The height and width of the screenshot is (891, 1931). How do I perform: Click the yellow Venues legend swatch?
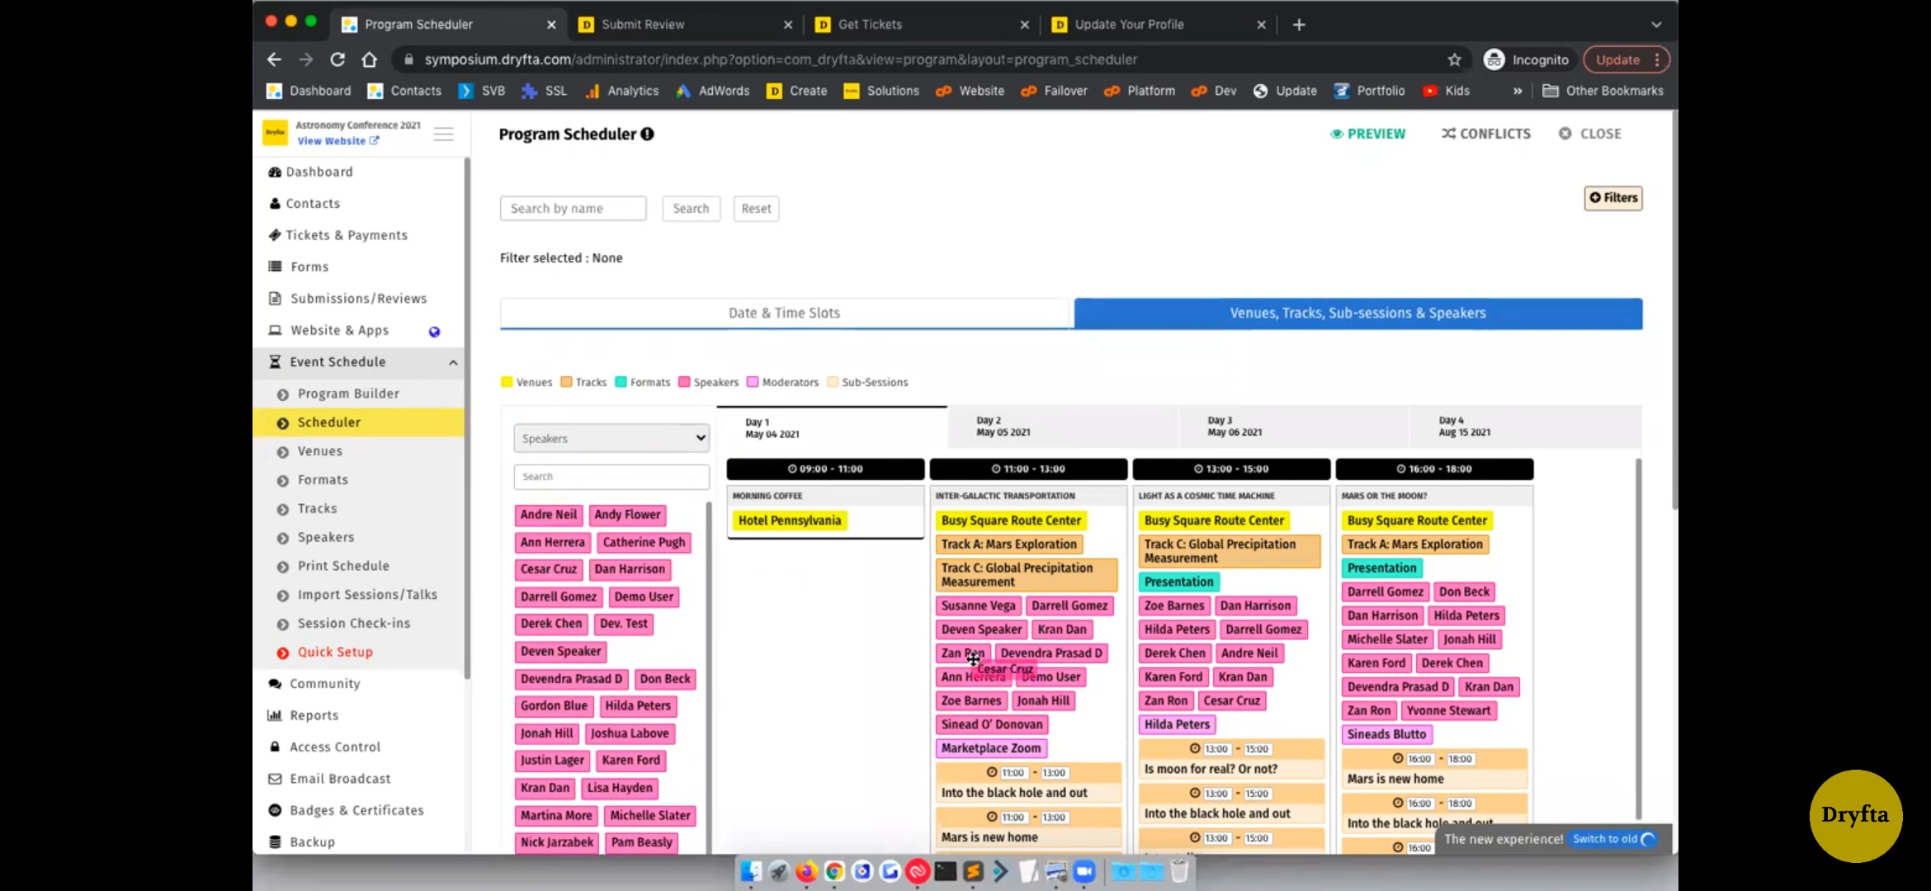coord(507,382)
